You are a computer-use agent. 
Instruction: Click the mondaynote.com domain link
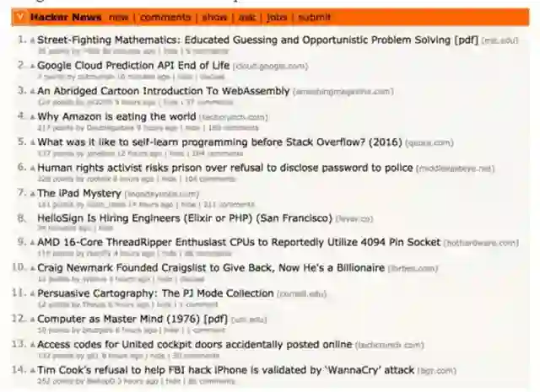(x=162, y=195)
